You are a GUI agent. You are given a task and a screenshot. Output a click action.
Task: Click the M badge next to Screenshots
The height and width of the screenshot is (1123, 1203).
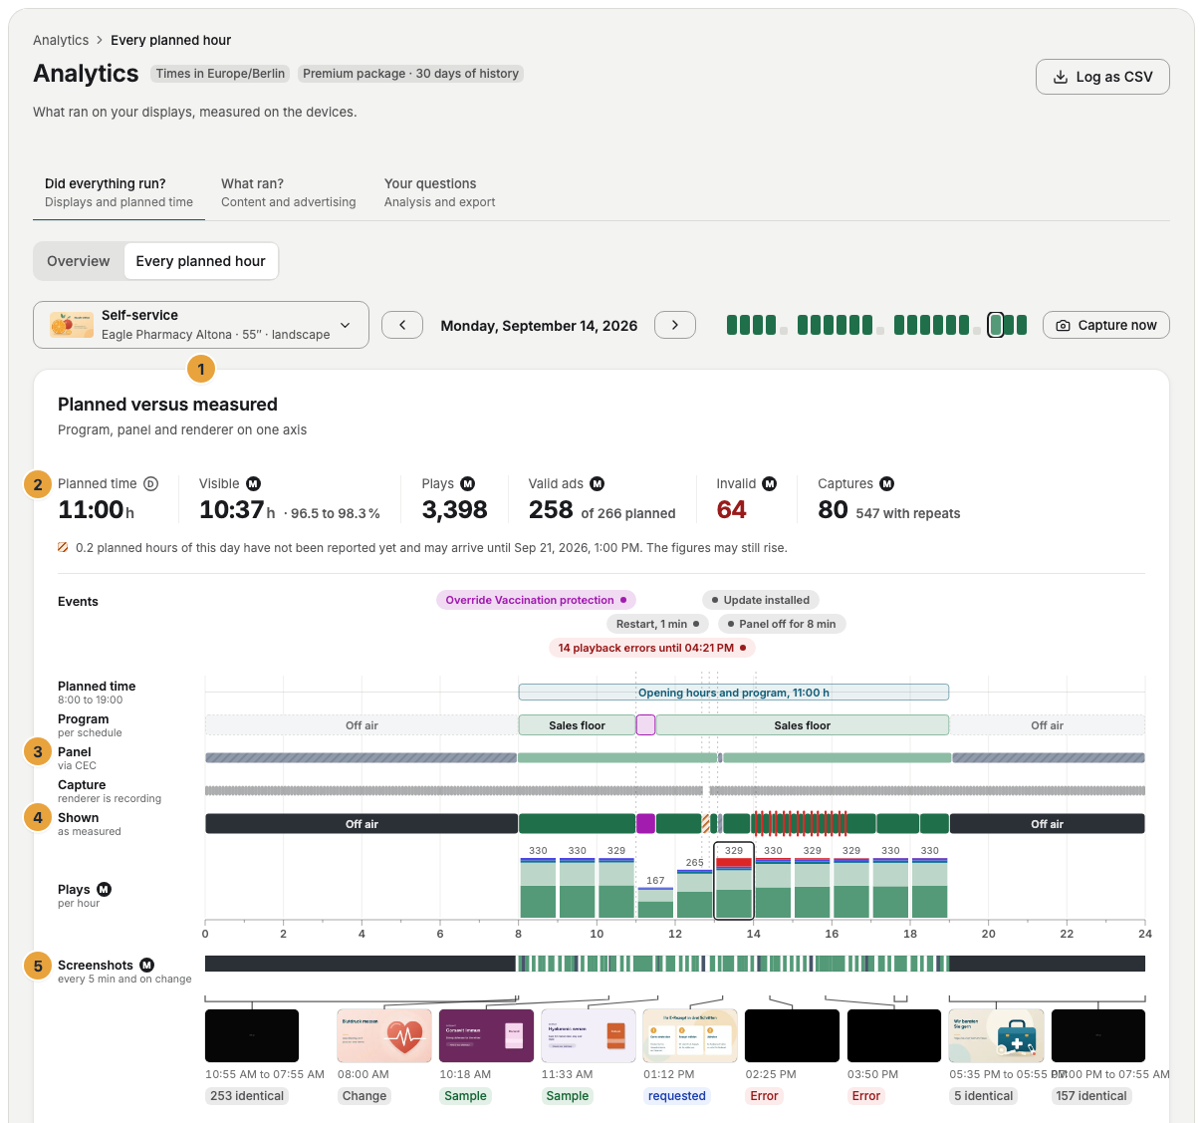pos(147,966)
